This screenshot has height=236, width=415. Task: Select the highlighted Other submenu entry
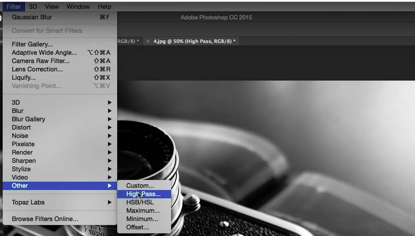pos(60,186)
